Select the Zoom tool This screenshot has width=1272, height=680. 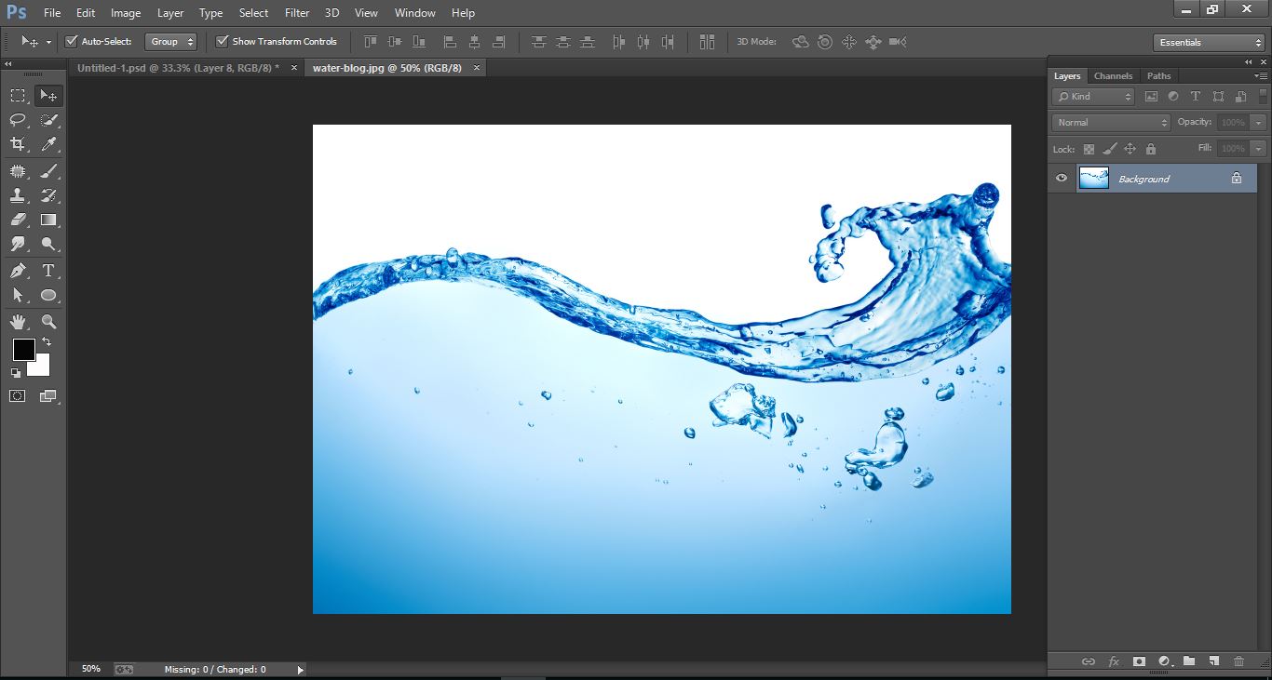tap(48, 322)
